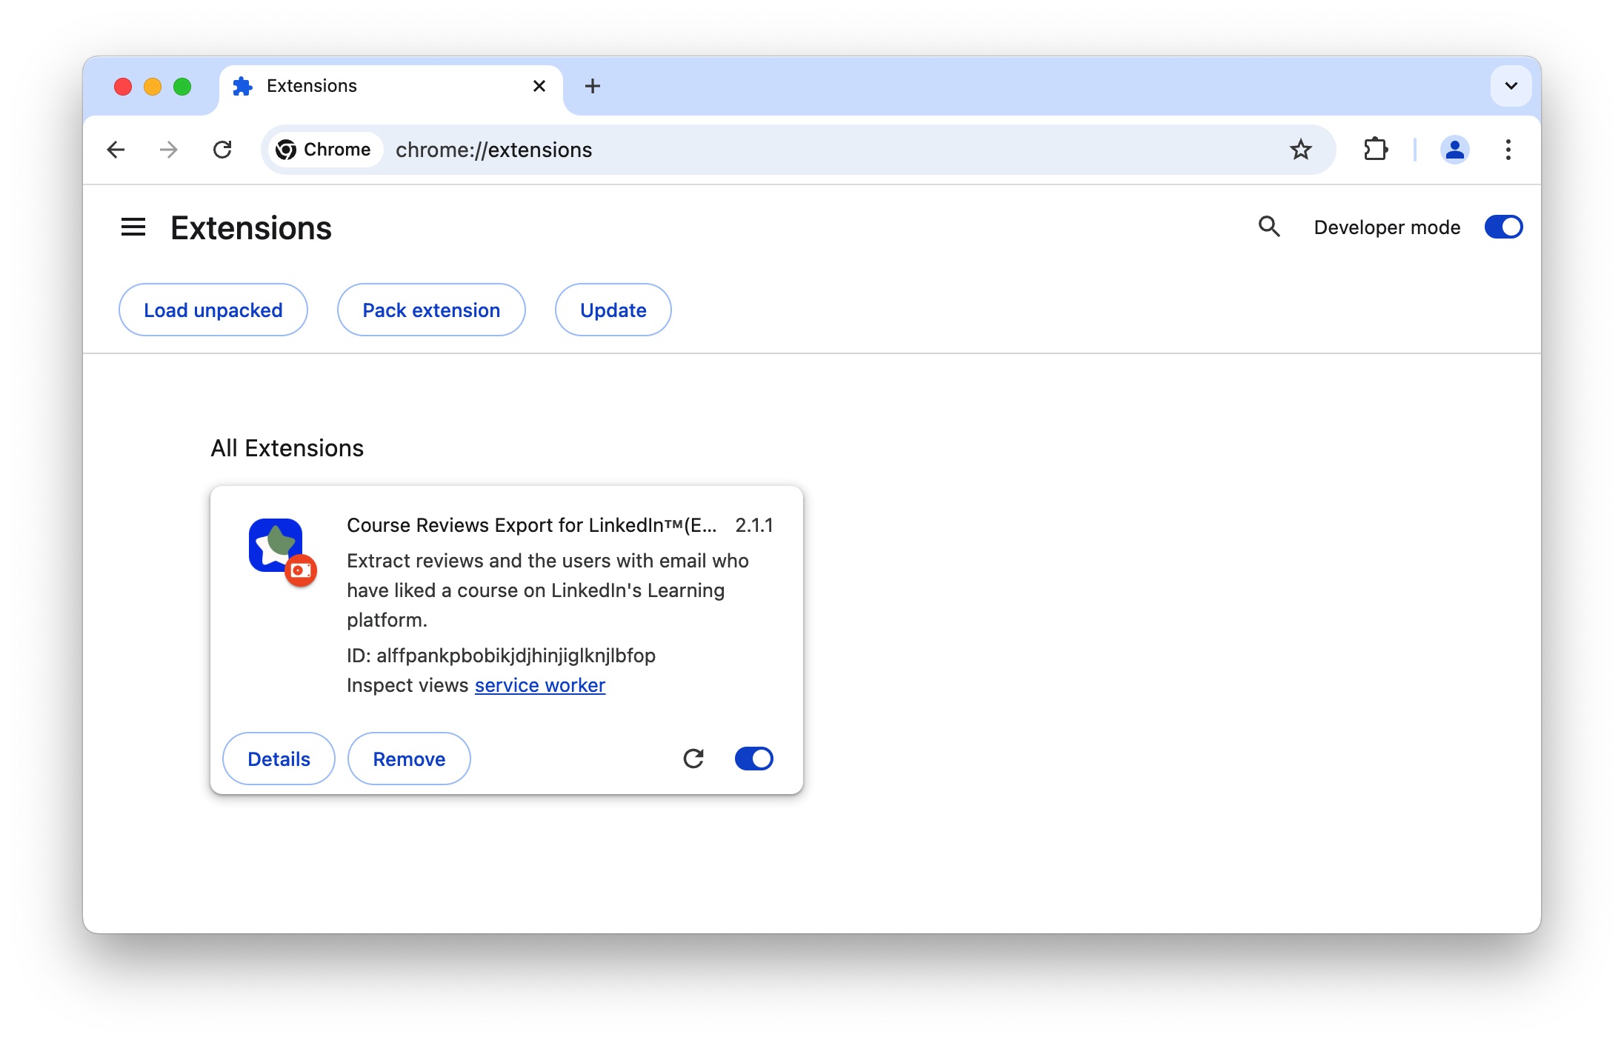Navigate back using the back arrow
The height and width of the screenshot is (1043, 1624).
[116, 150]
